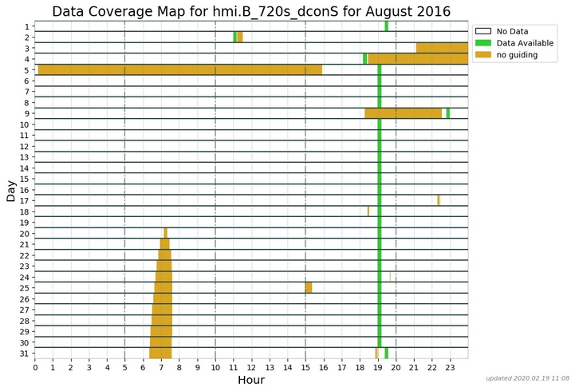The width and height of the screenshot is (575, 391).
Task: Click the green Data Available legend swatch
Action: [484, 43]
